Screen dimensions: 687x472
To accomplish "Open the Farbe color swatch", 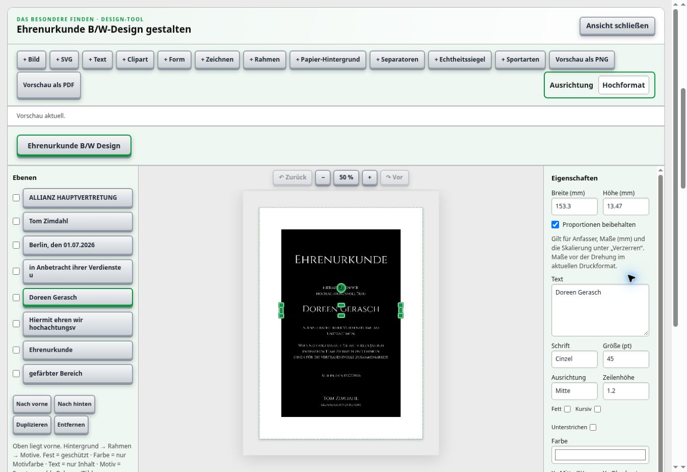I will (600, 455).
